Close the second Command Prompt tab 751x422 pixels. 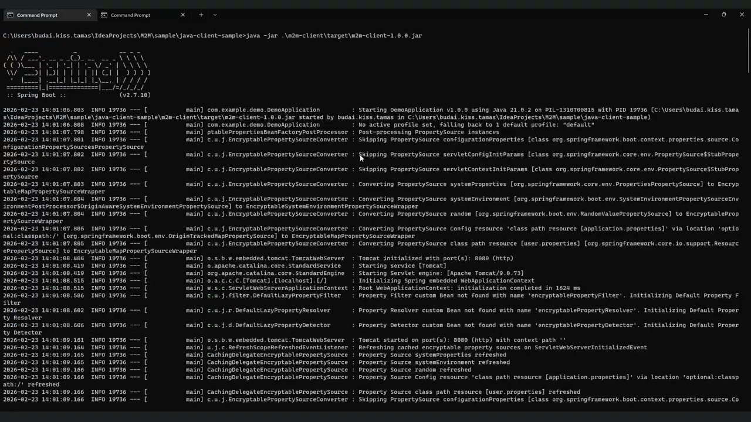[183, 15]
